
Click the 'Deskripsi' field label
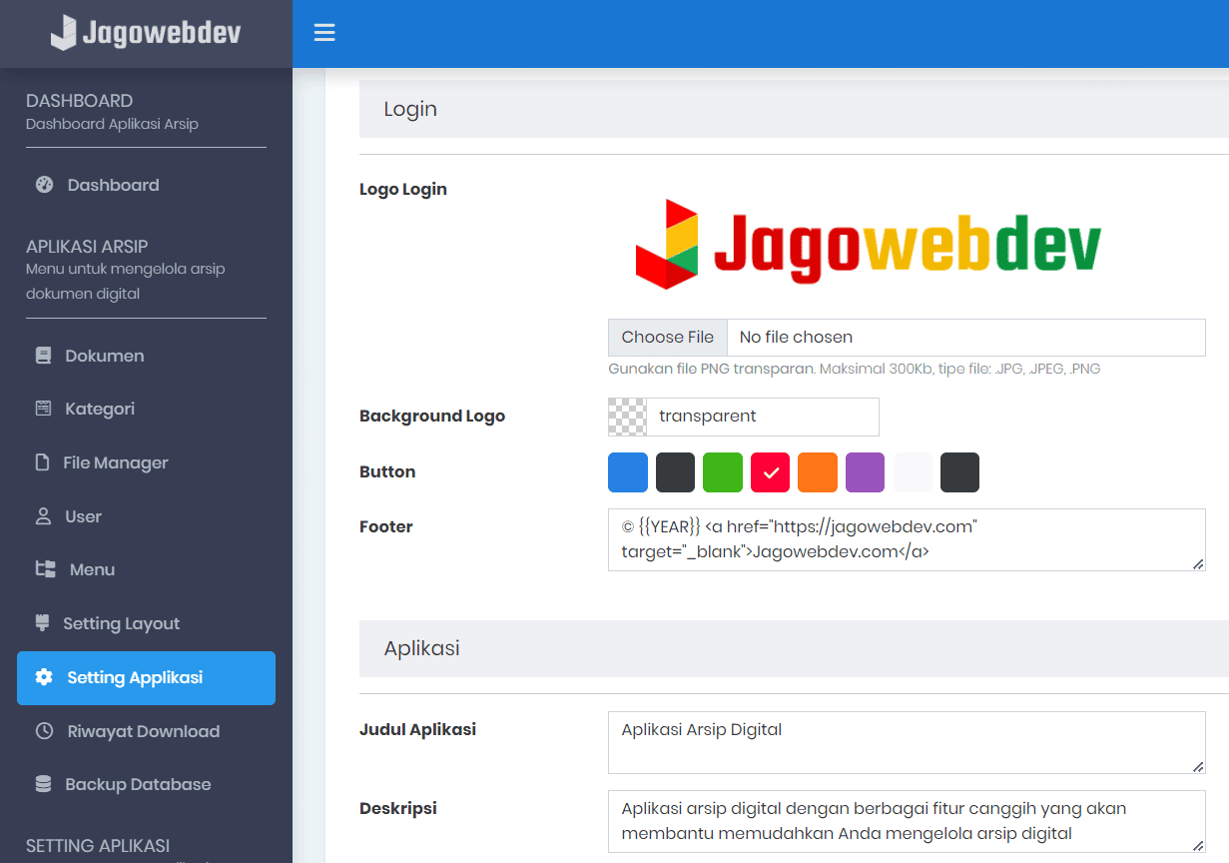point(398,809)
